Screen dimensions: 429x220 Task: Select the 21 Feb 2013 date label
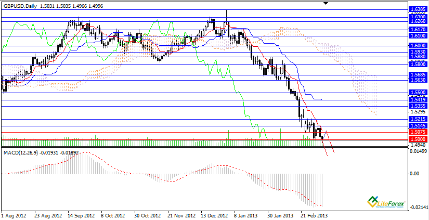click(314, 214)
